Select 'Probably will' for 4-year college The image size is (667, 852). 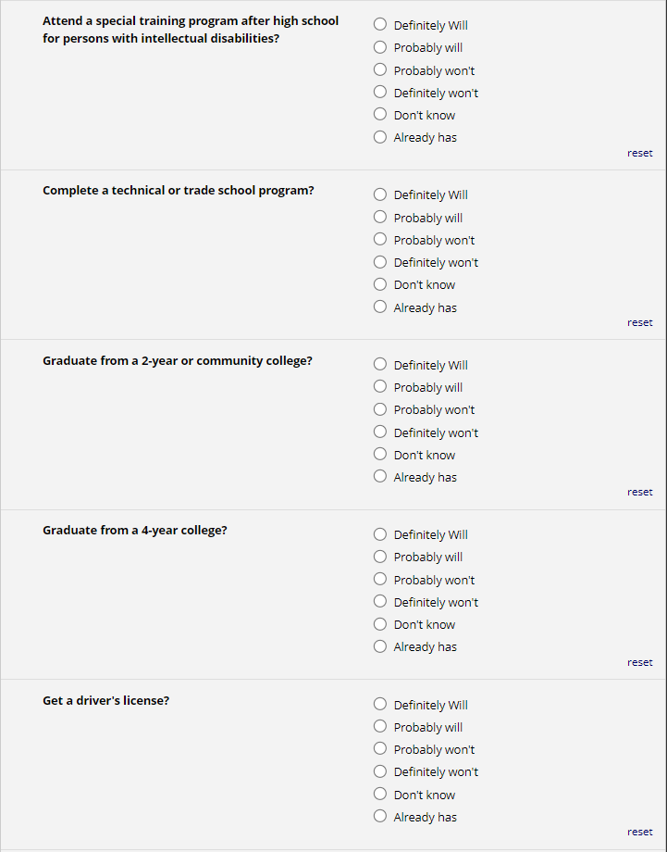(380, 557)
